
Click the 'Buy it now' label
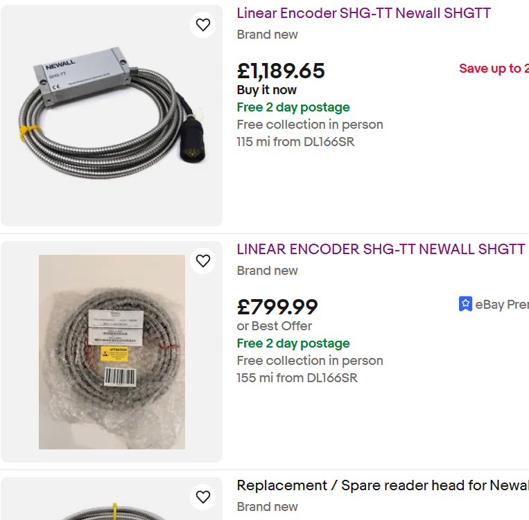[267, 90]
